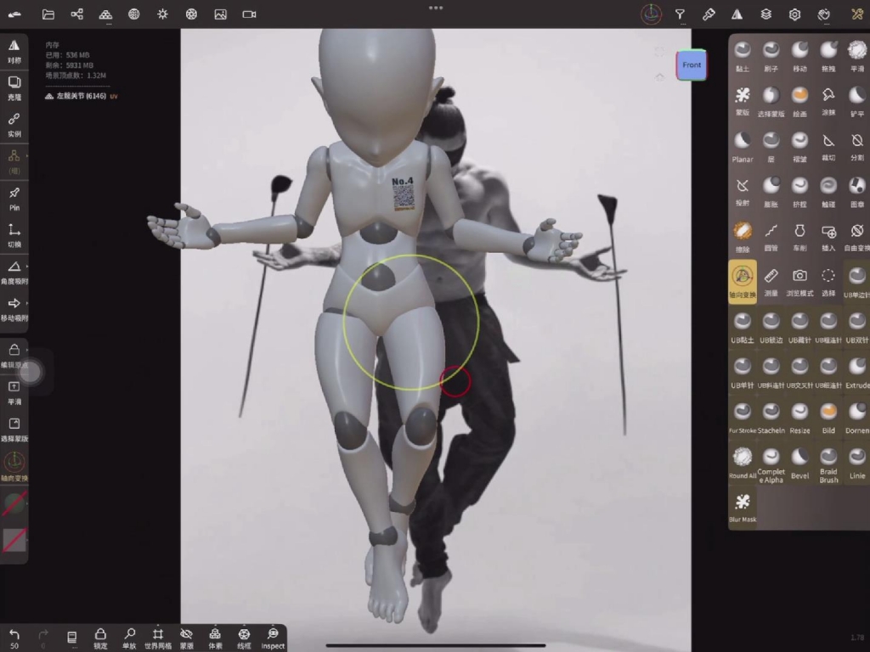The width and height of the screenshot is (870, 652).
Task: Open the square alpha swatch in left toolbar
Action: click(14, 540)
